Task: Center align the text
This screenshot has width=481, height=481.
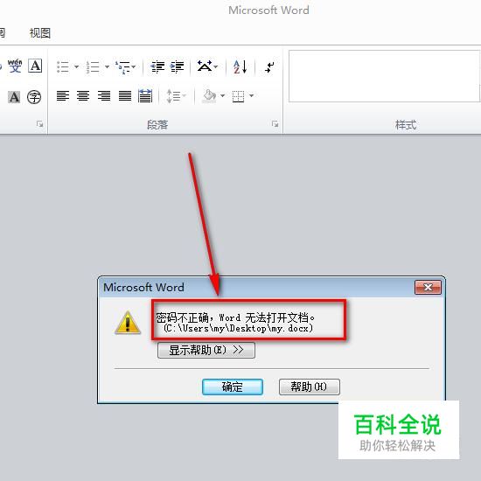Action: pos(83,95)
